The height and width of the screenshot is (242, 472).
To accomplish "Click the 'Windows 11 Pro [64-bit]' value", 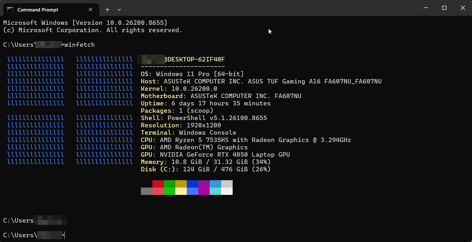I will pos(200,74).
